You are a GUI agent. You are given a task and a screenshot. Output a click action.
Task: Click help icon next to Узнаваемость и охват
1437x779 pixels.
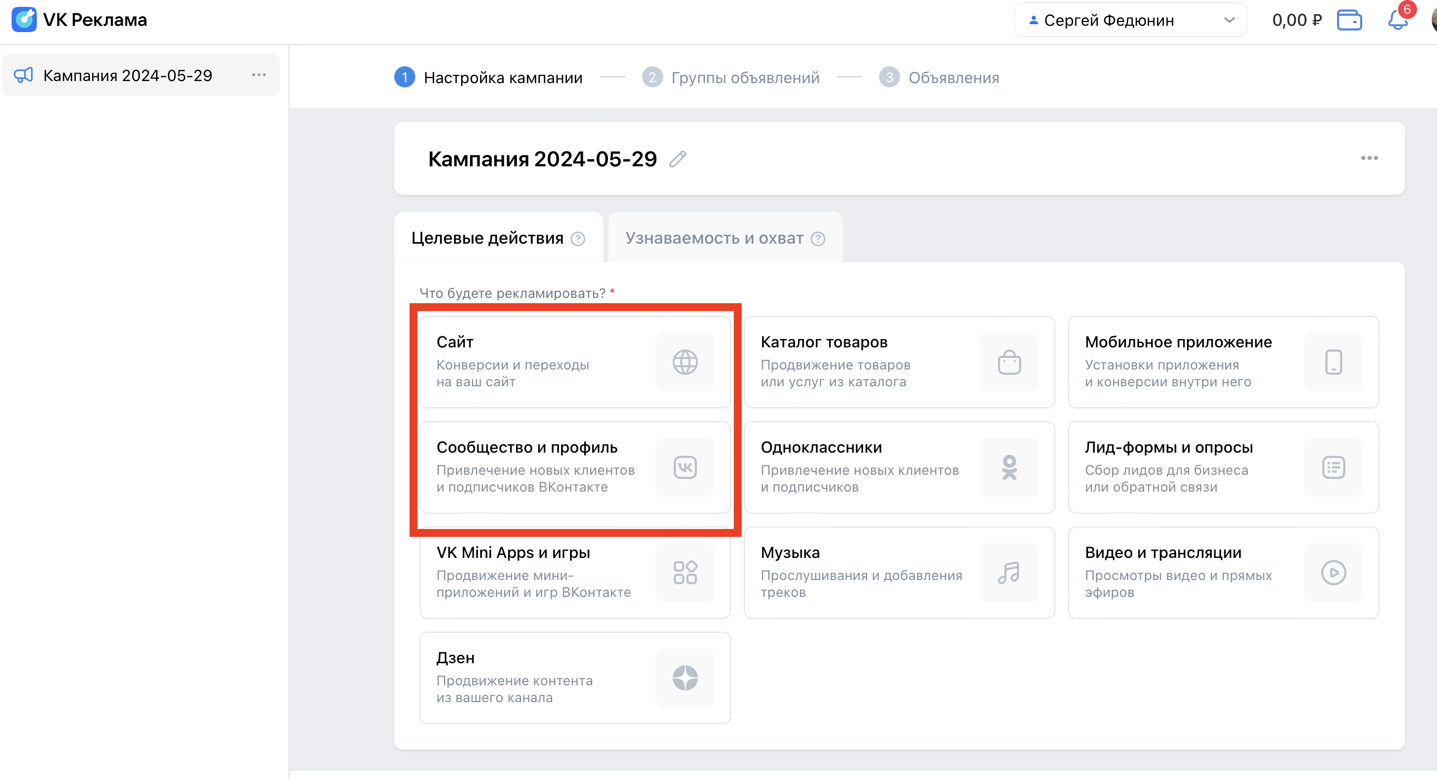tap(818, 238)
